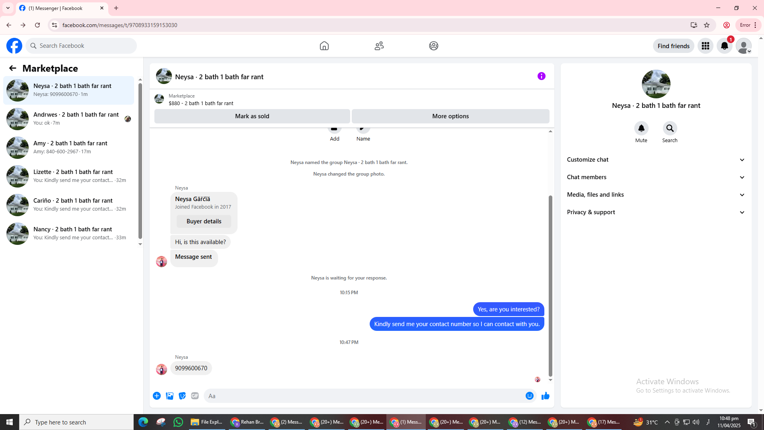Click the conversation list scrollbar
This screenshot has height=430, width=764.
(140, 161)
